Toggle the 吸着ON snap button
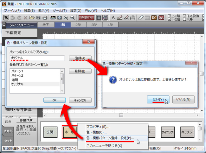 86,17
